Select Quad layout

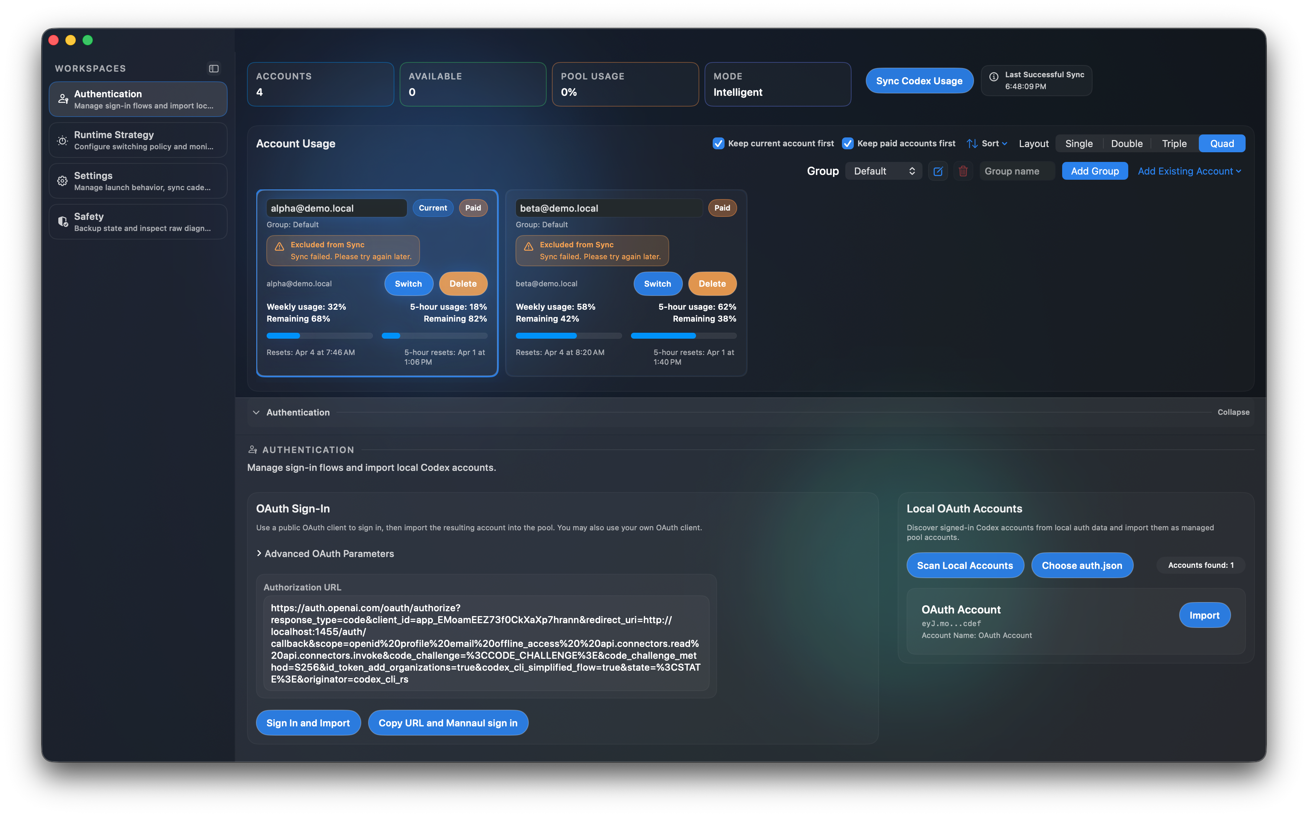pos(1221,144)
